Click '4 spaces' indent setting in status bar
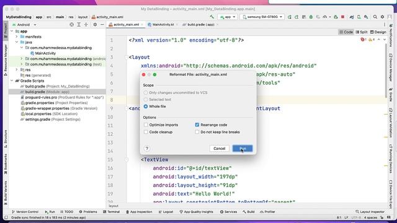Screen dimensions: 397x223 pos(370,217)
